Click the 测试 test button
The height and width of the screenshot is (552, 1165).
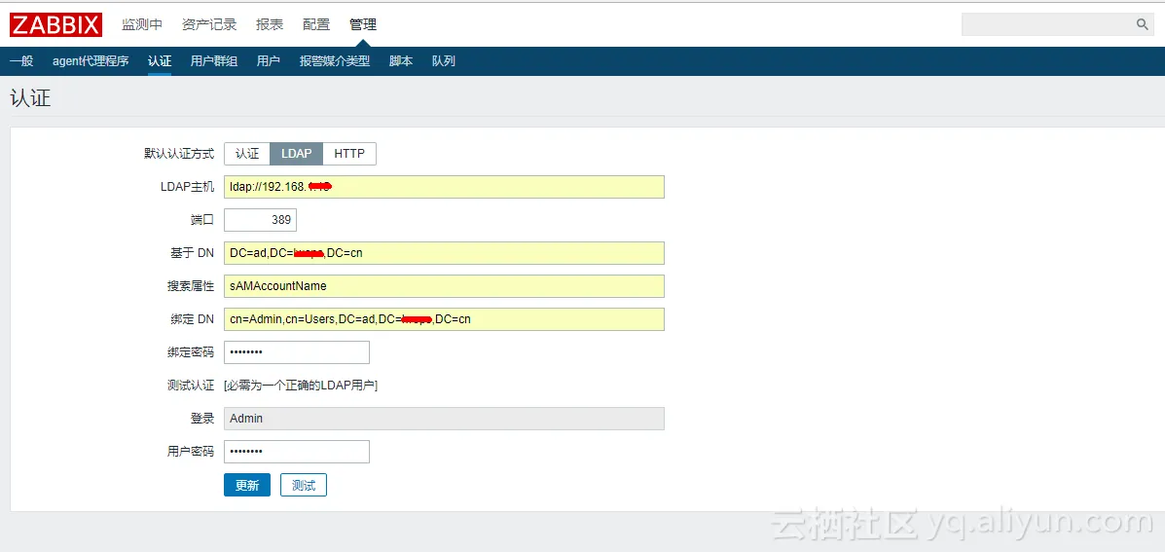point(304,485)
